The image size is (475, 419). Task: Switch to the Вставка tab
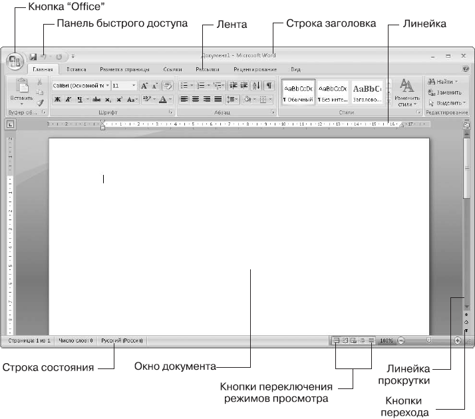point(77,69)
